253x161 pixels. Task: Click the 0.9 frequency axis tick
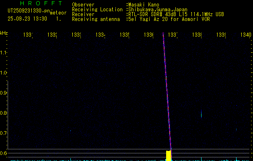(4, 93)
